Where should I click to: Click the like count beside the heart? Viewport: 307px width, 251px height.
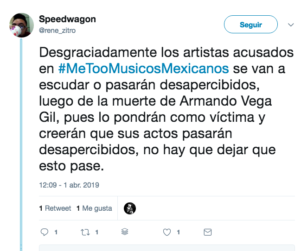click(179, 232)
